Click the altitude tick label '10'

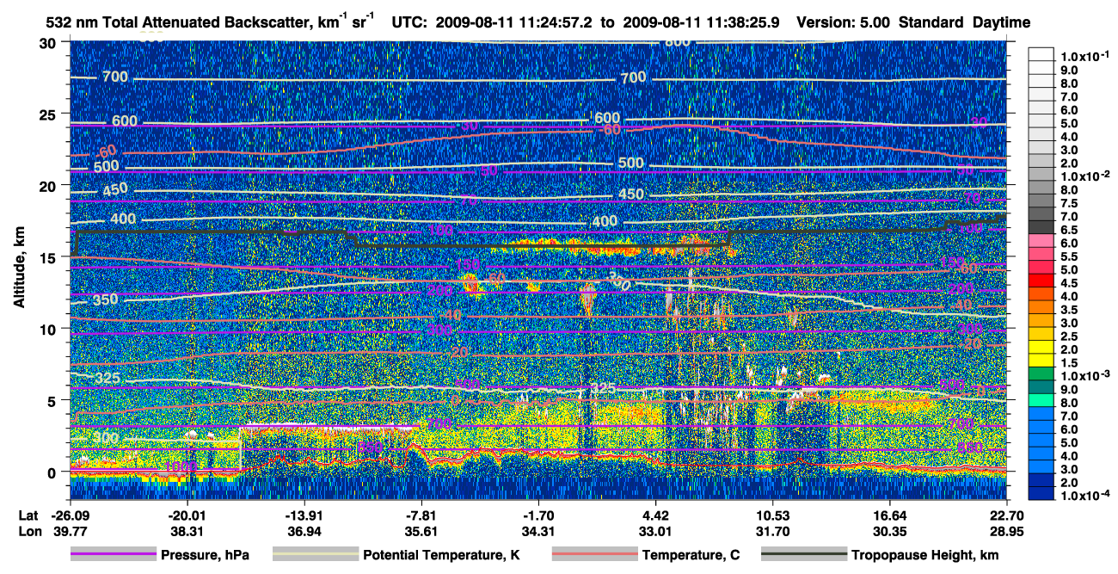pos(48,329)
